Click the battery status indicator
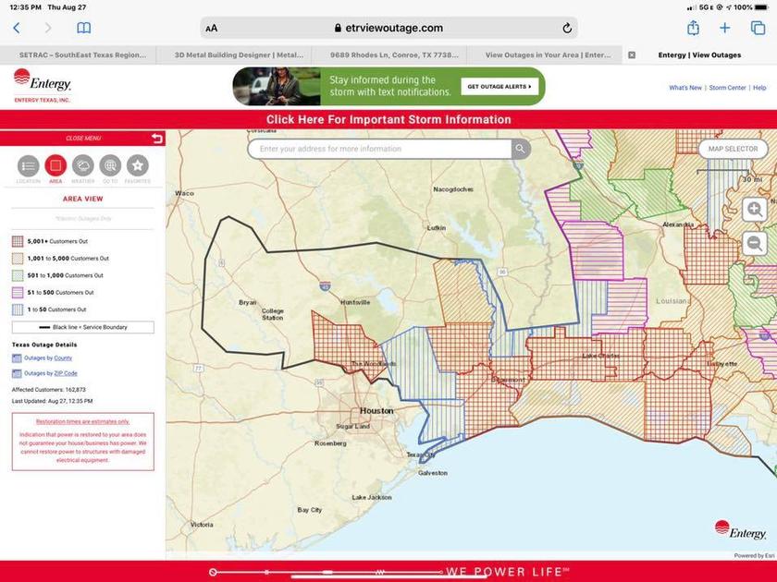 coord(760,7)
